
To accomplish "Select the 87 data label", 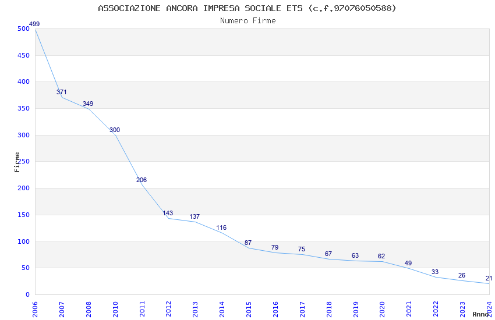I will [248, 243].
